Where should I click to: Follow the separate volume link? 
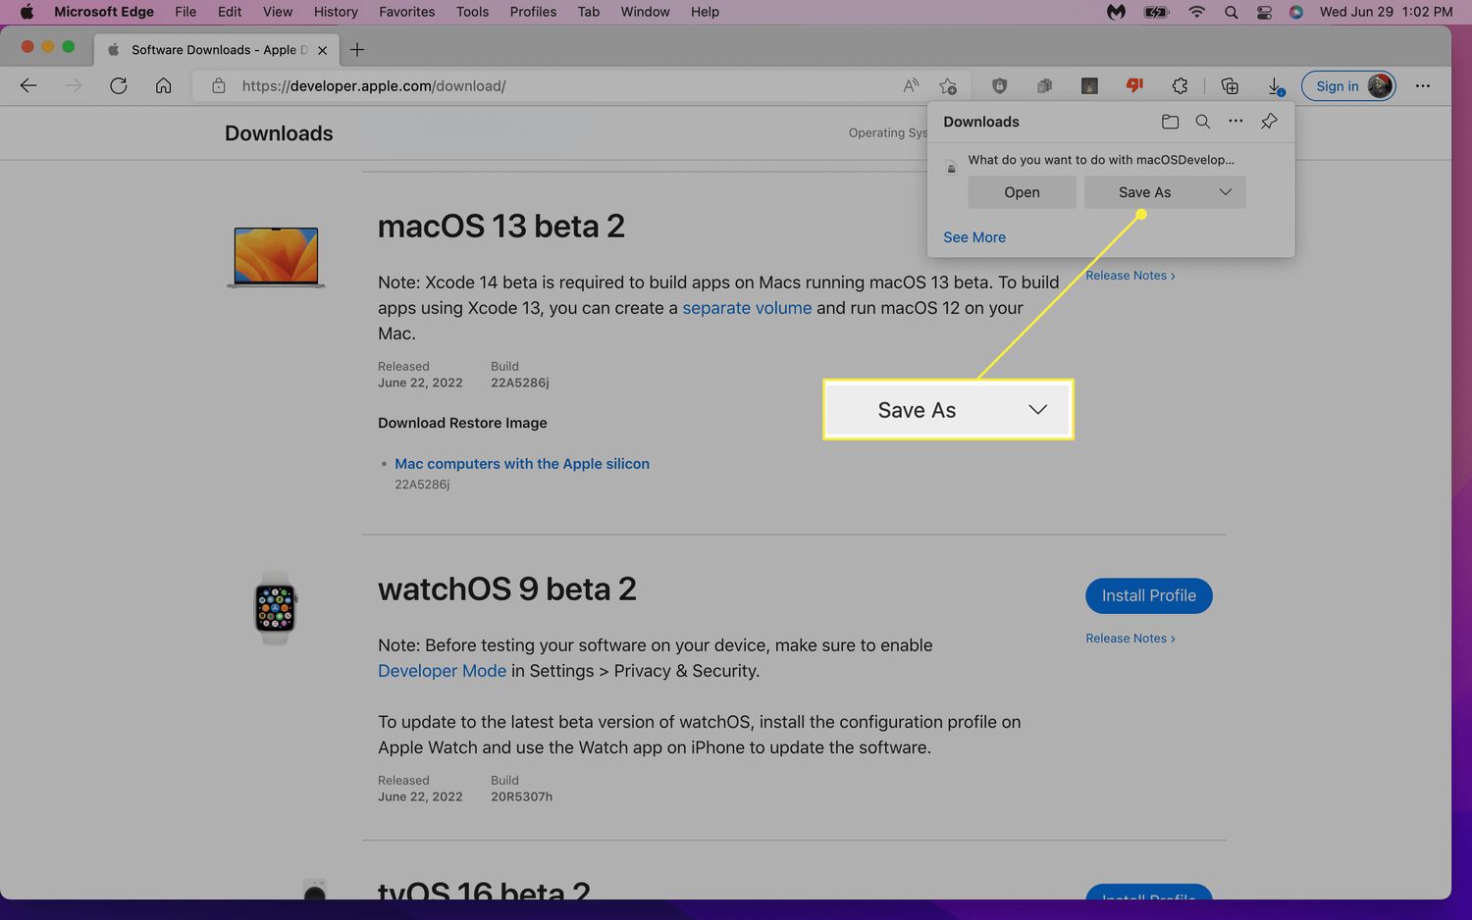(747, 308)
